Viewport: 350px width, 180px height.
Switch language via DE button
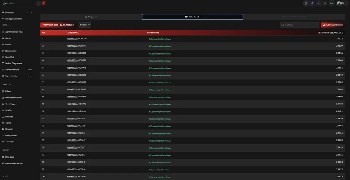332,3
